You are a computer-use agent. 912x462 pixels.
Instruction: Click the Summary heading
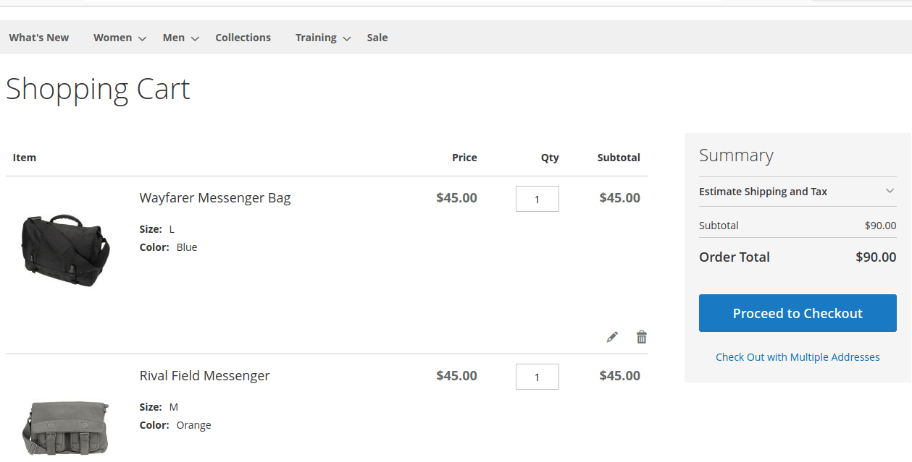[x=736, y=155]
